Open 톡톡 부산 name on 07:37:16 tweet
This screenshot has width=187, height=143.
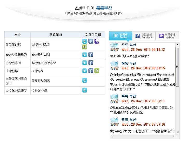pyautogui.click(x=129, y=120)
